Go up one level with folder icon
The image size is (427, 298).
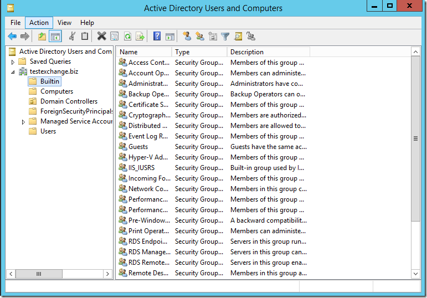click(42, 36)
